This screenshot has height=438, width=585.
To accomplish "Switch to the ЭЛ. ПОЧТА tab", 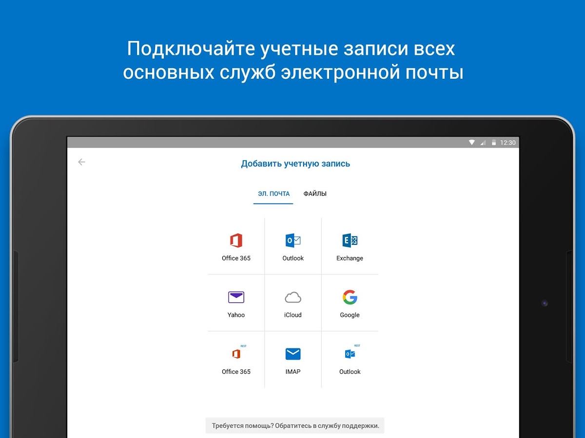I will click(273, 194).
